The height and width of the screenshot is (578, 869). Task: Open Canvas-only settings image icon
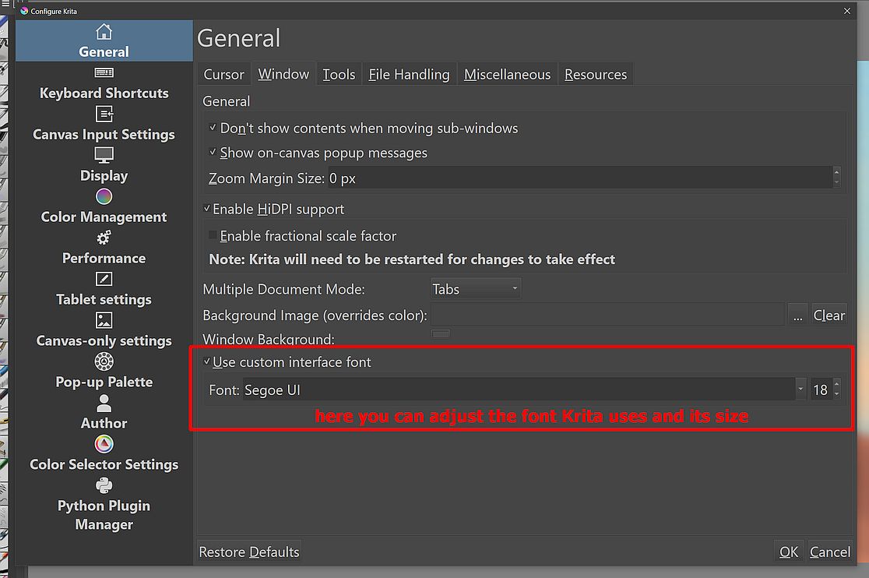pyautogui.click(x=104, y=320)
